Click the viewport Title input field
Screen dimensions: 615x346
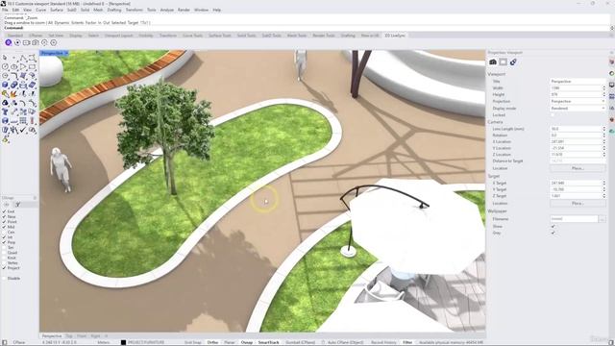click(578, 81)
